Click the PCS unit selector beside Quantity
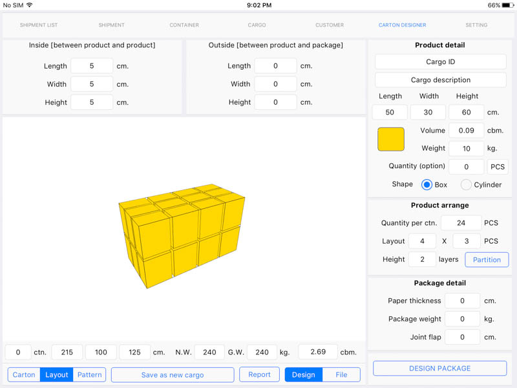This screenshot has height=388, width=517. coord(498,167)
